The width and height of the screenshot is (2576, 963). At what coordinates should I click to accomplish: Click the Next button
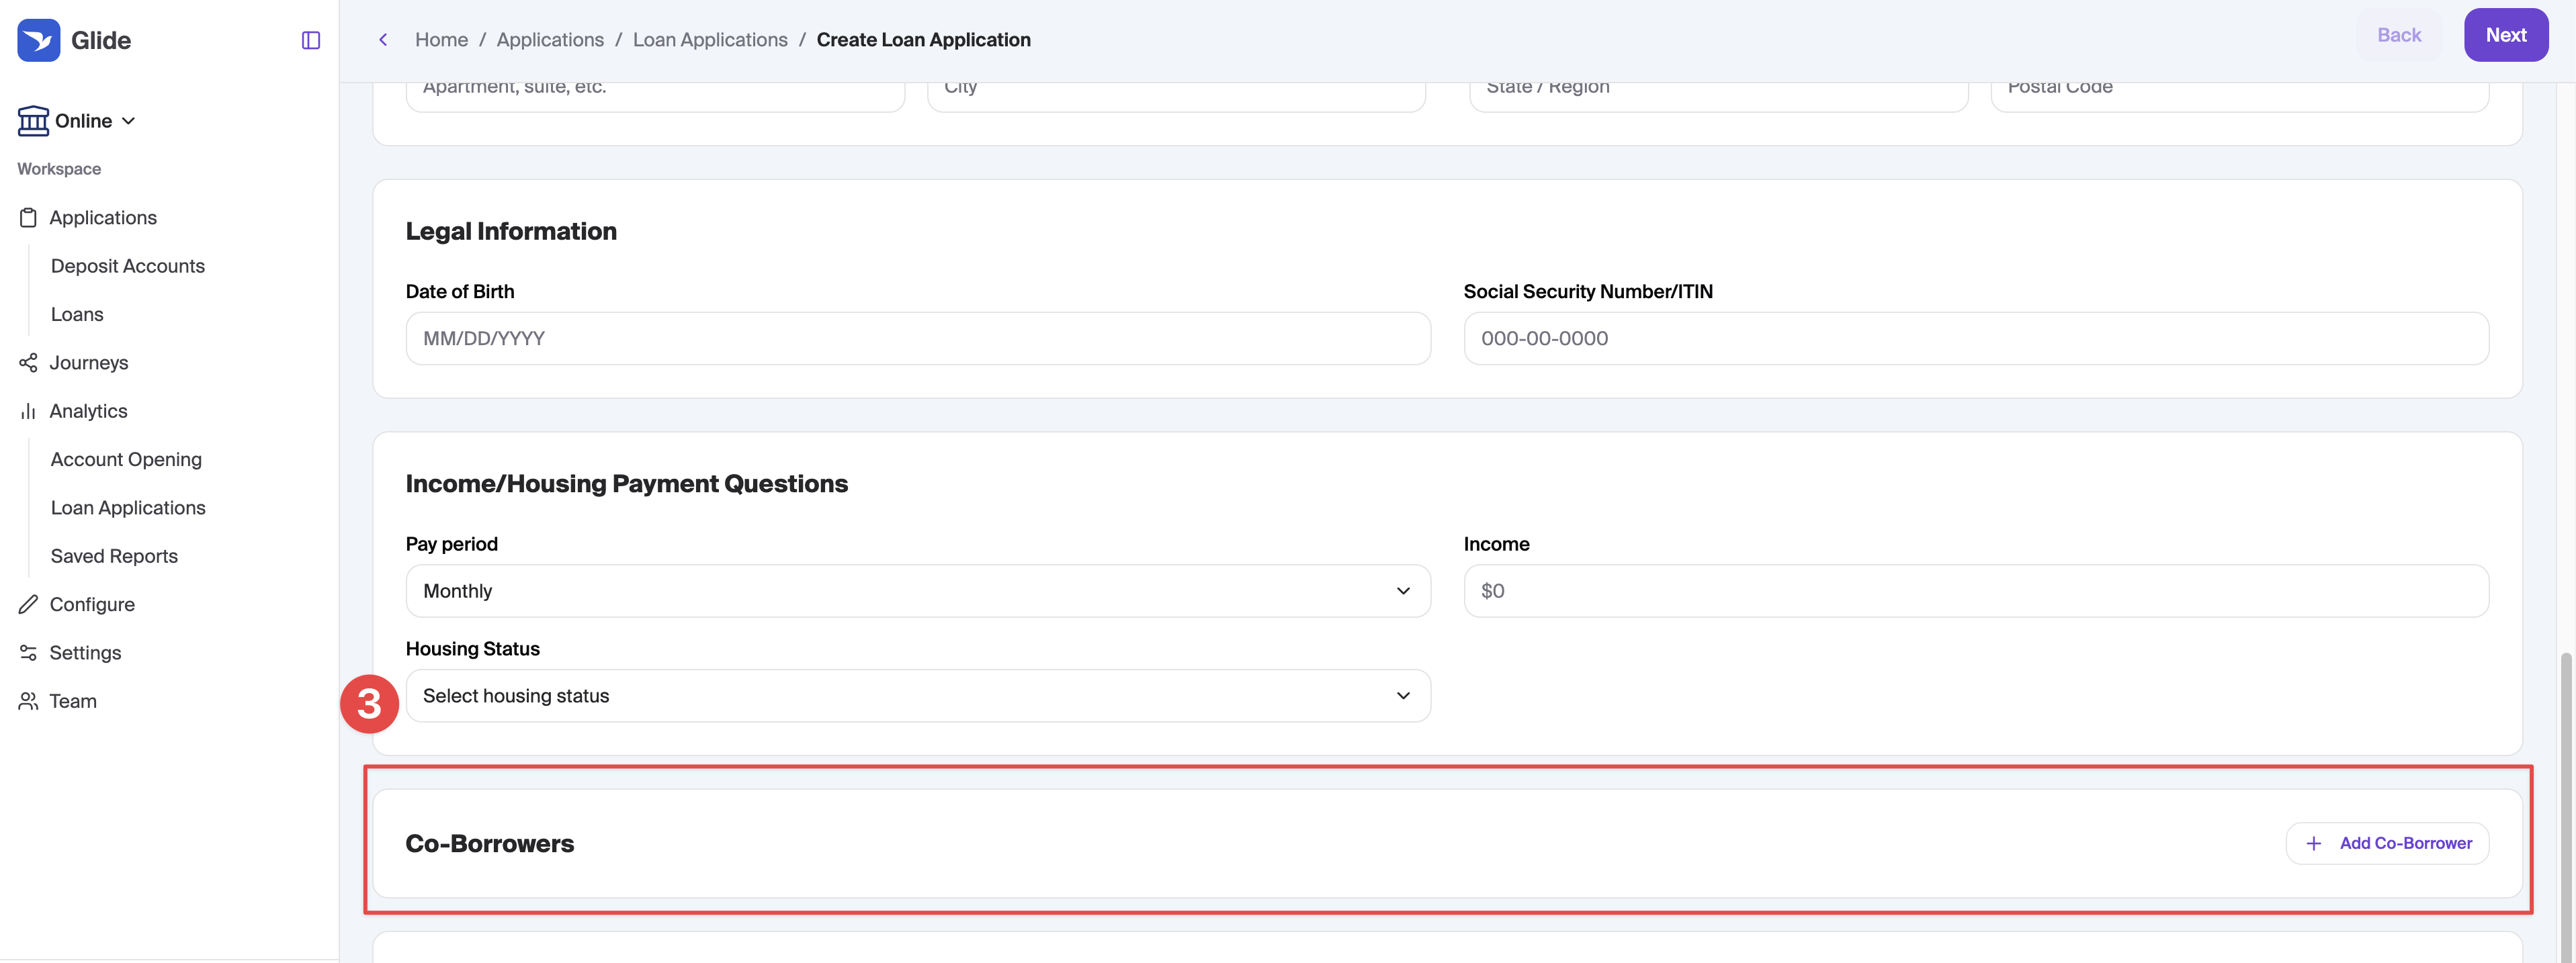tap(2506, 35)
